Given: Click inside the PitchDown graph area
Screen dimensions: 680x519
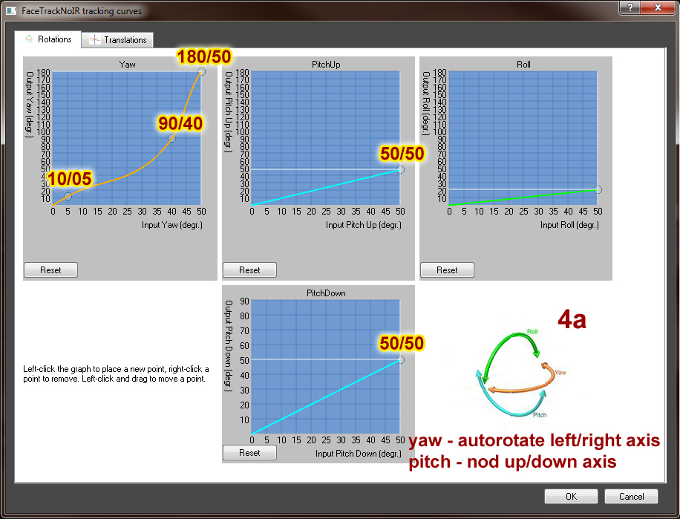Looking at the screenshot, I should pyautogui.click(x=326, y=367).
